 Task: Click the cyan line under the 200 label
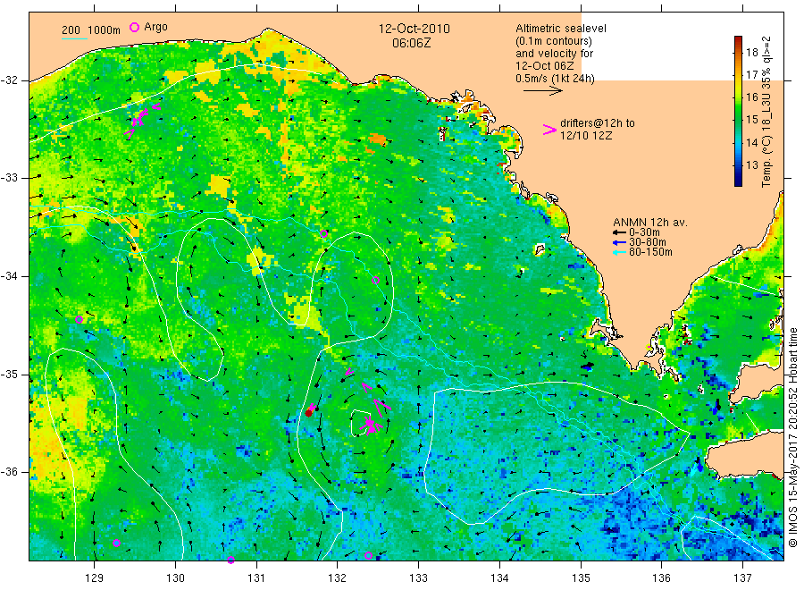pos(74,38)
